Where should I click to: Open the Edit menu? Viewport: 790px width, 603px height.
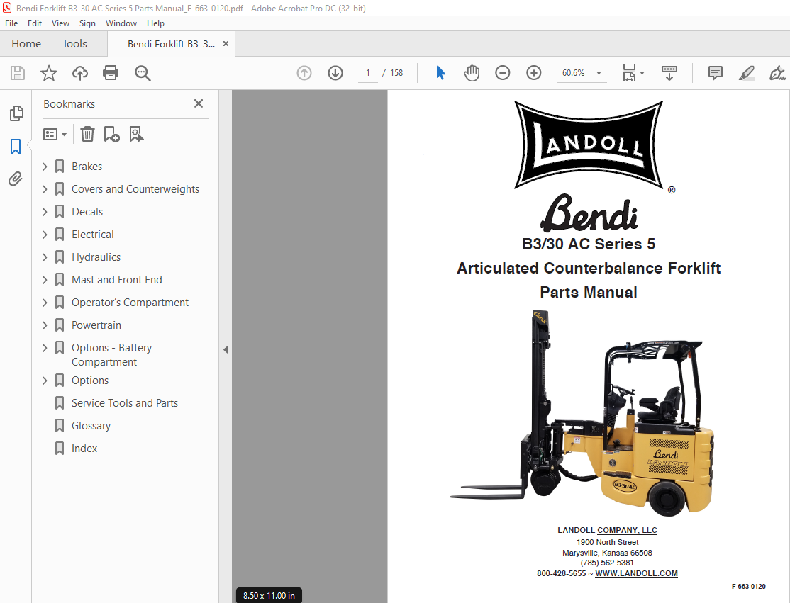click(34, 23)
